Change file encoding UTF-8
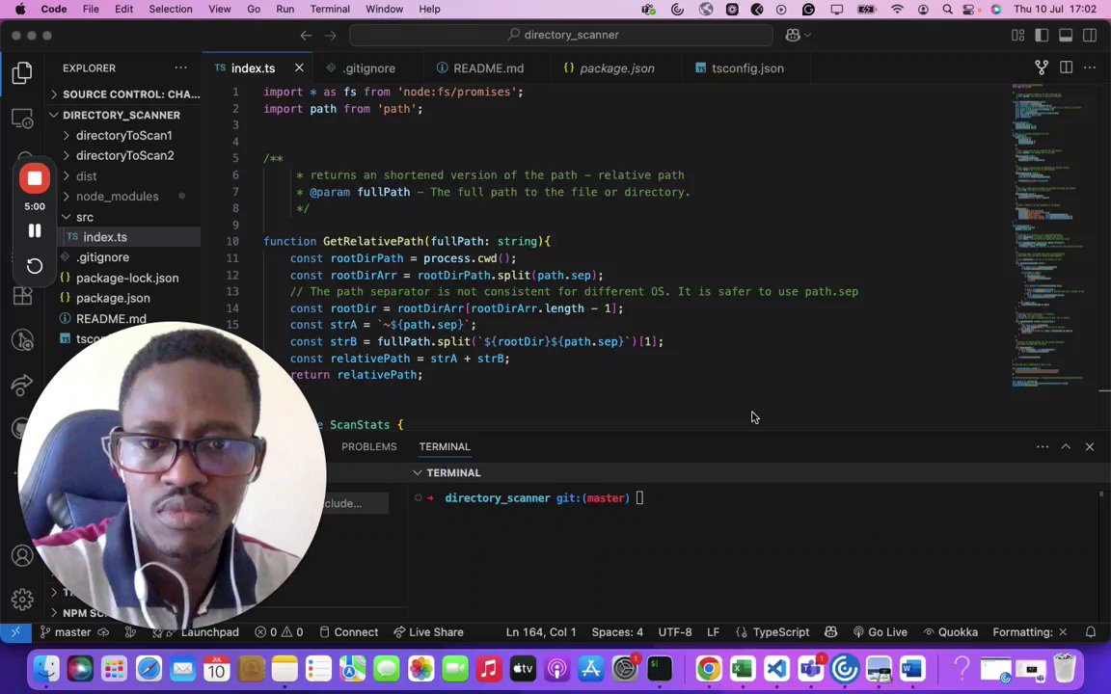This screenshot has height=694, width=1111. click(674, 632)
